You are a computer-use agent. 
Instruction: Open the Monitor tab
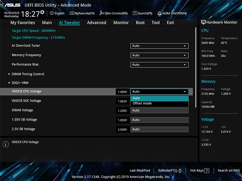(x=121, y=23)
